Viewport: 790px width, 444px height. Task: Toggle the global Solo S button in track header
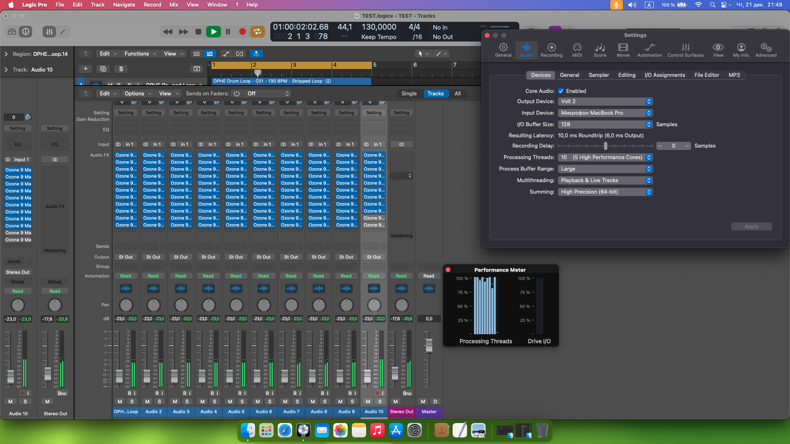tap(121, 69)
